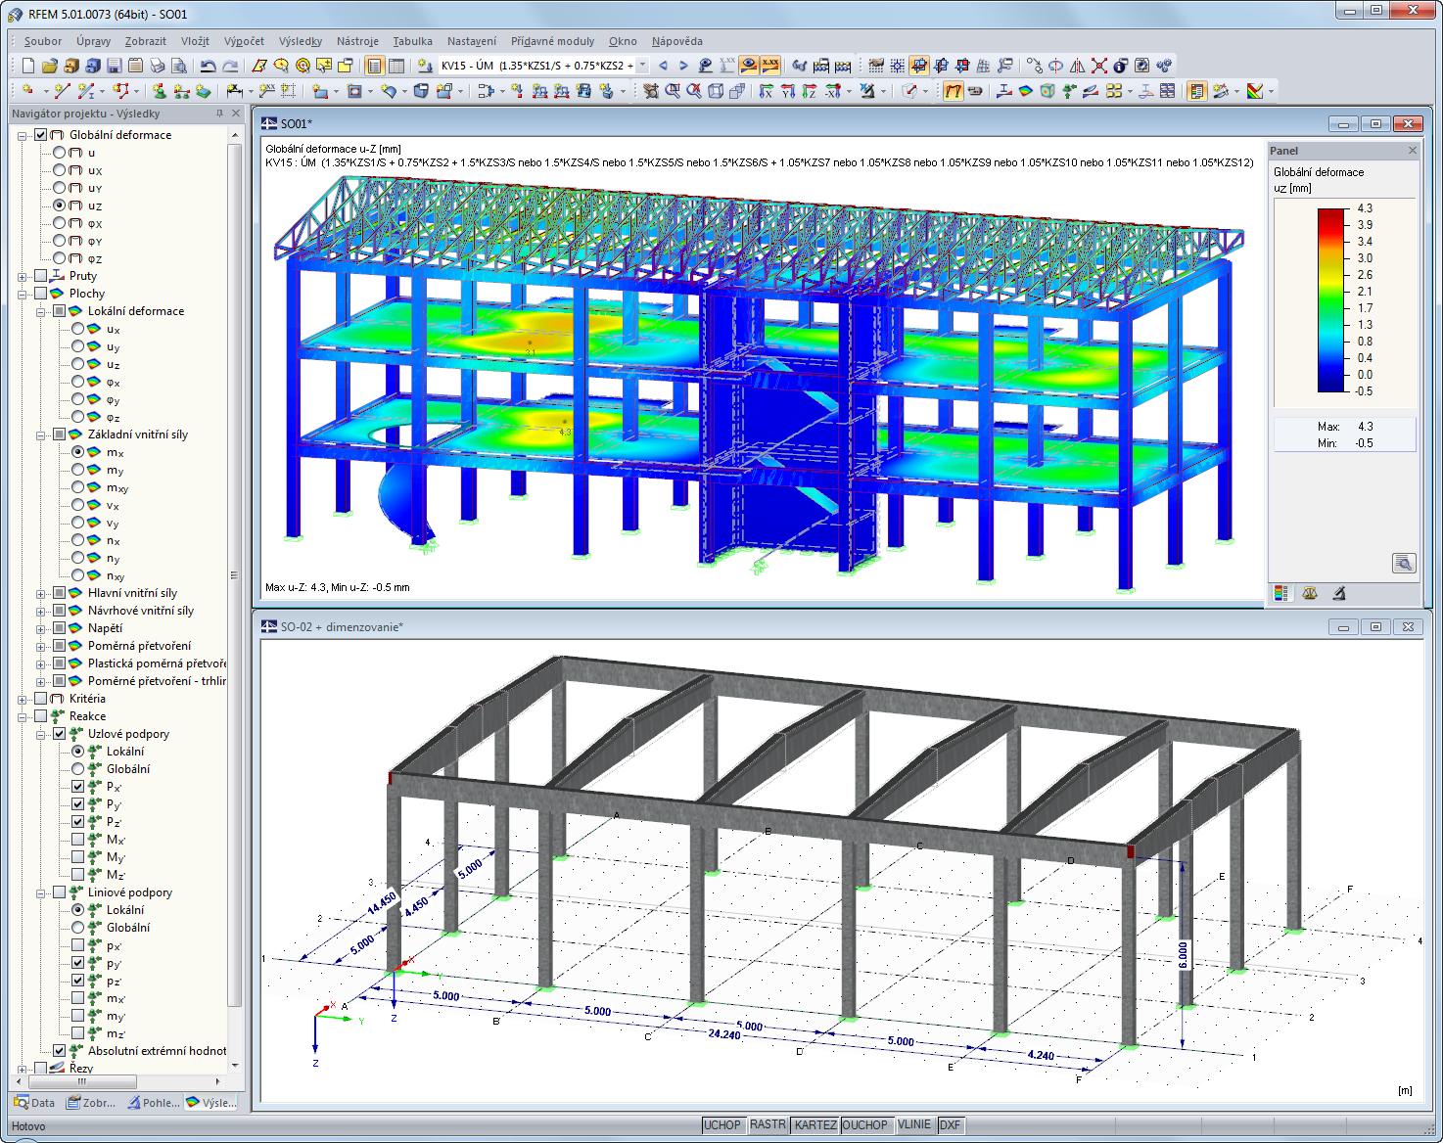This screenshot has width=1443, height=1143.
Task: Select the my internal force radio button
Action: [x=78, y=470]
